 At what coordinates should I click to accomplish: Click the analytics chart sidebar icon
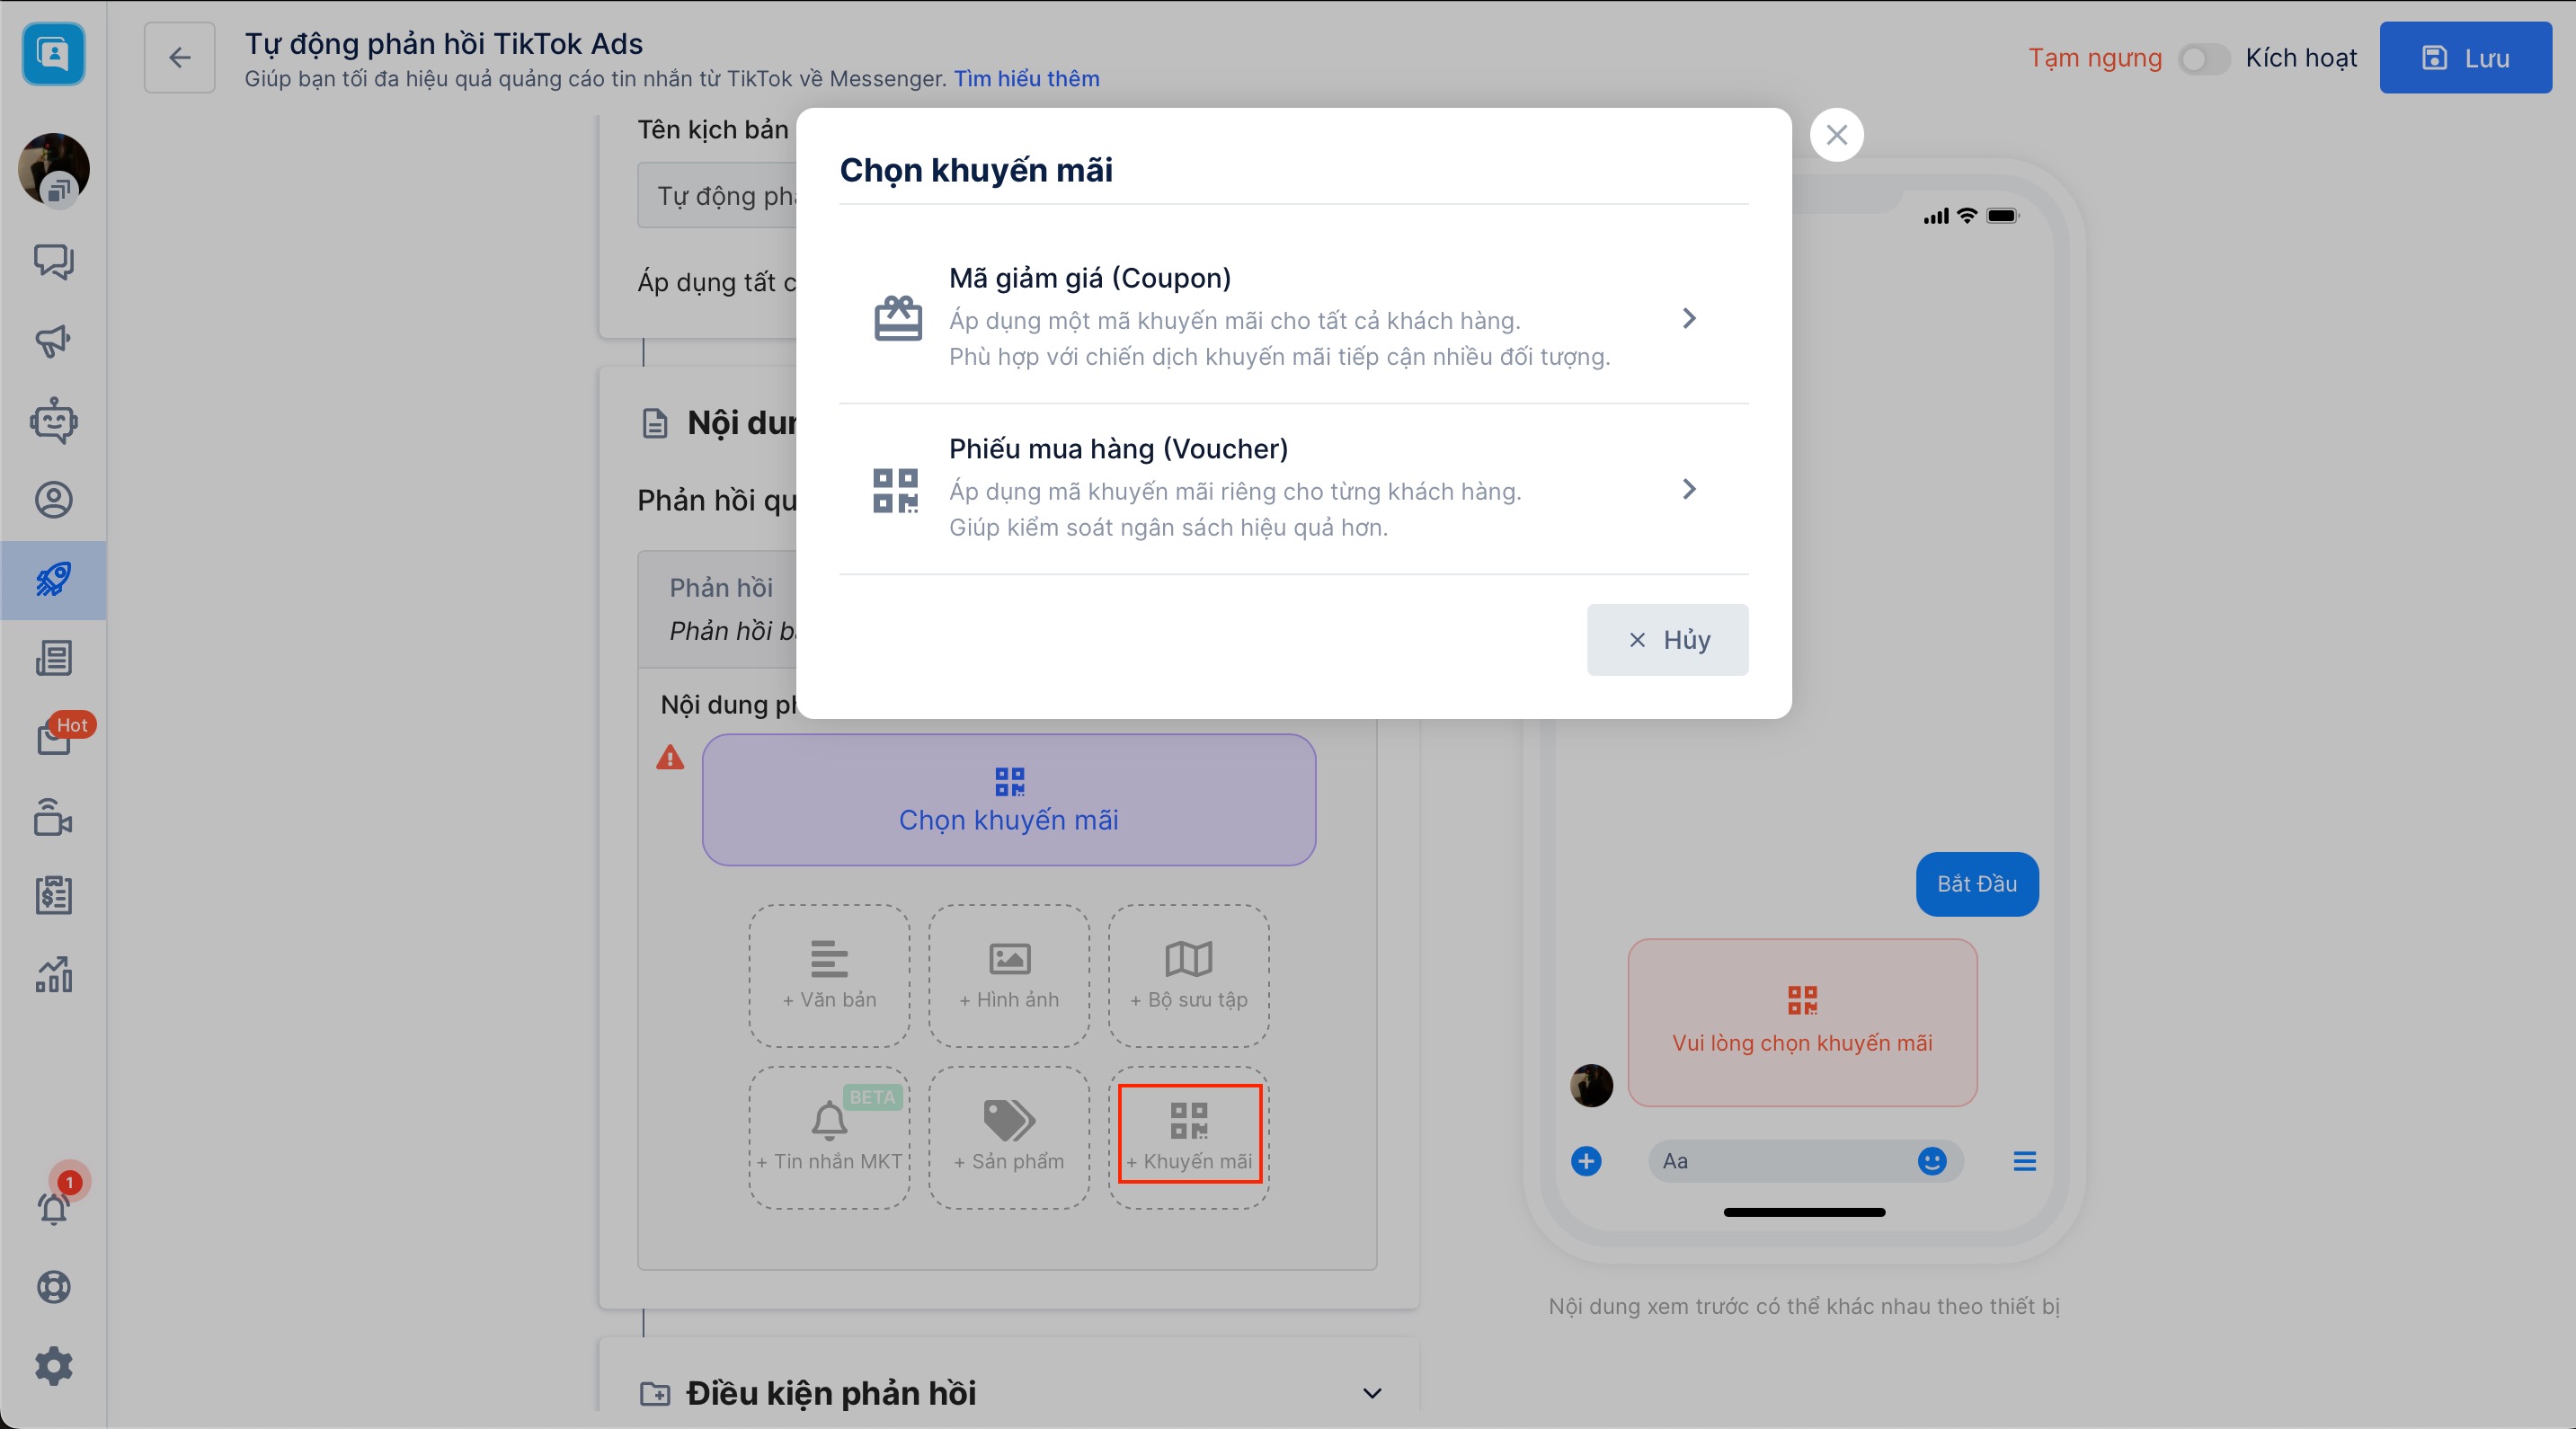click(x=53, y=974)
